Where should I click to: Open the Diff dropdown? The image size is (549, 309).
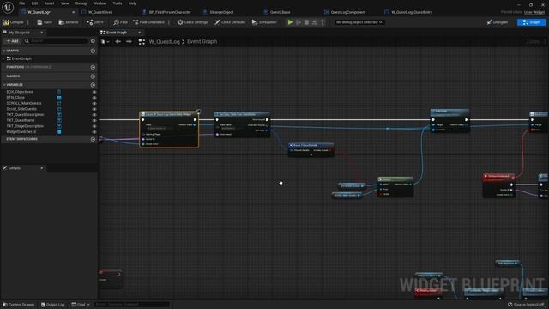click(95, 22)
